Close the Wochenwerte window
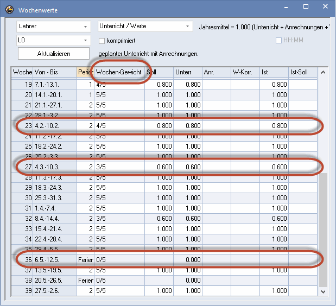Viewport: 336px width, 306px height. pos(325,7)
